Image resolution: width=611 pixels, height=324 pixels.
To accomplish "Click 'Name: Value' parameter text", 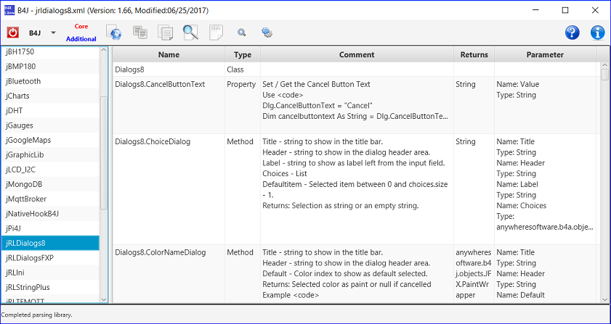I will (518, 84).
